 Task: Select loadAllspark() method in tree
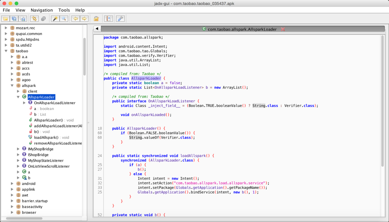46,137
